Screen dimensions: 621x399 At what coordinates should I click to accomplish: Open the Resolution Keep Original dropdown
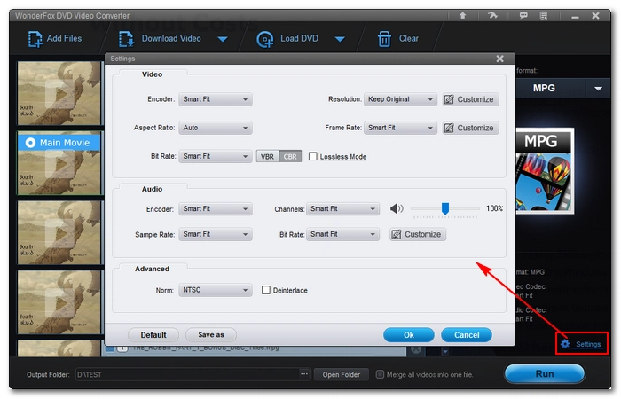pyautogui.click(x=400, y=99)
